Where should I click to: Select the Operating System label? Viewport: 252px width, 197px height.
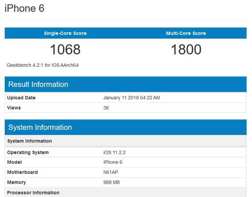click(x=28, y=152)
